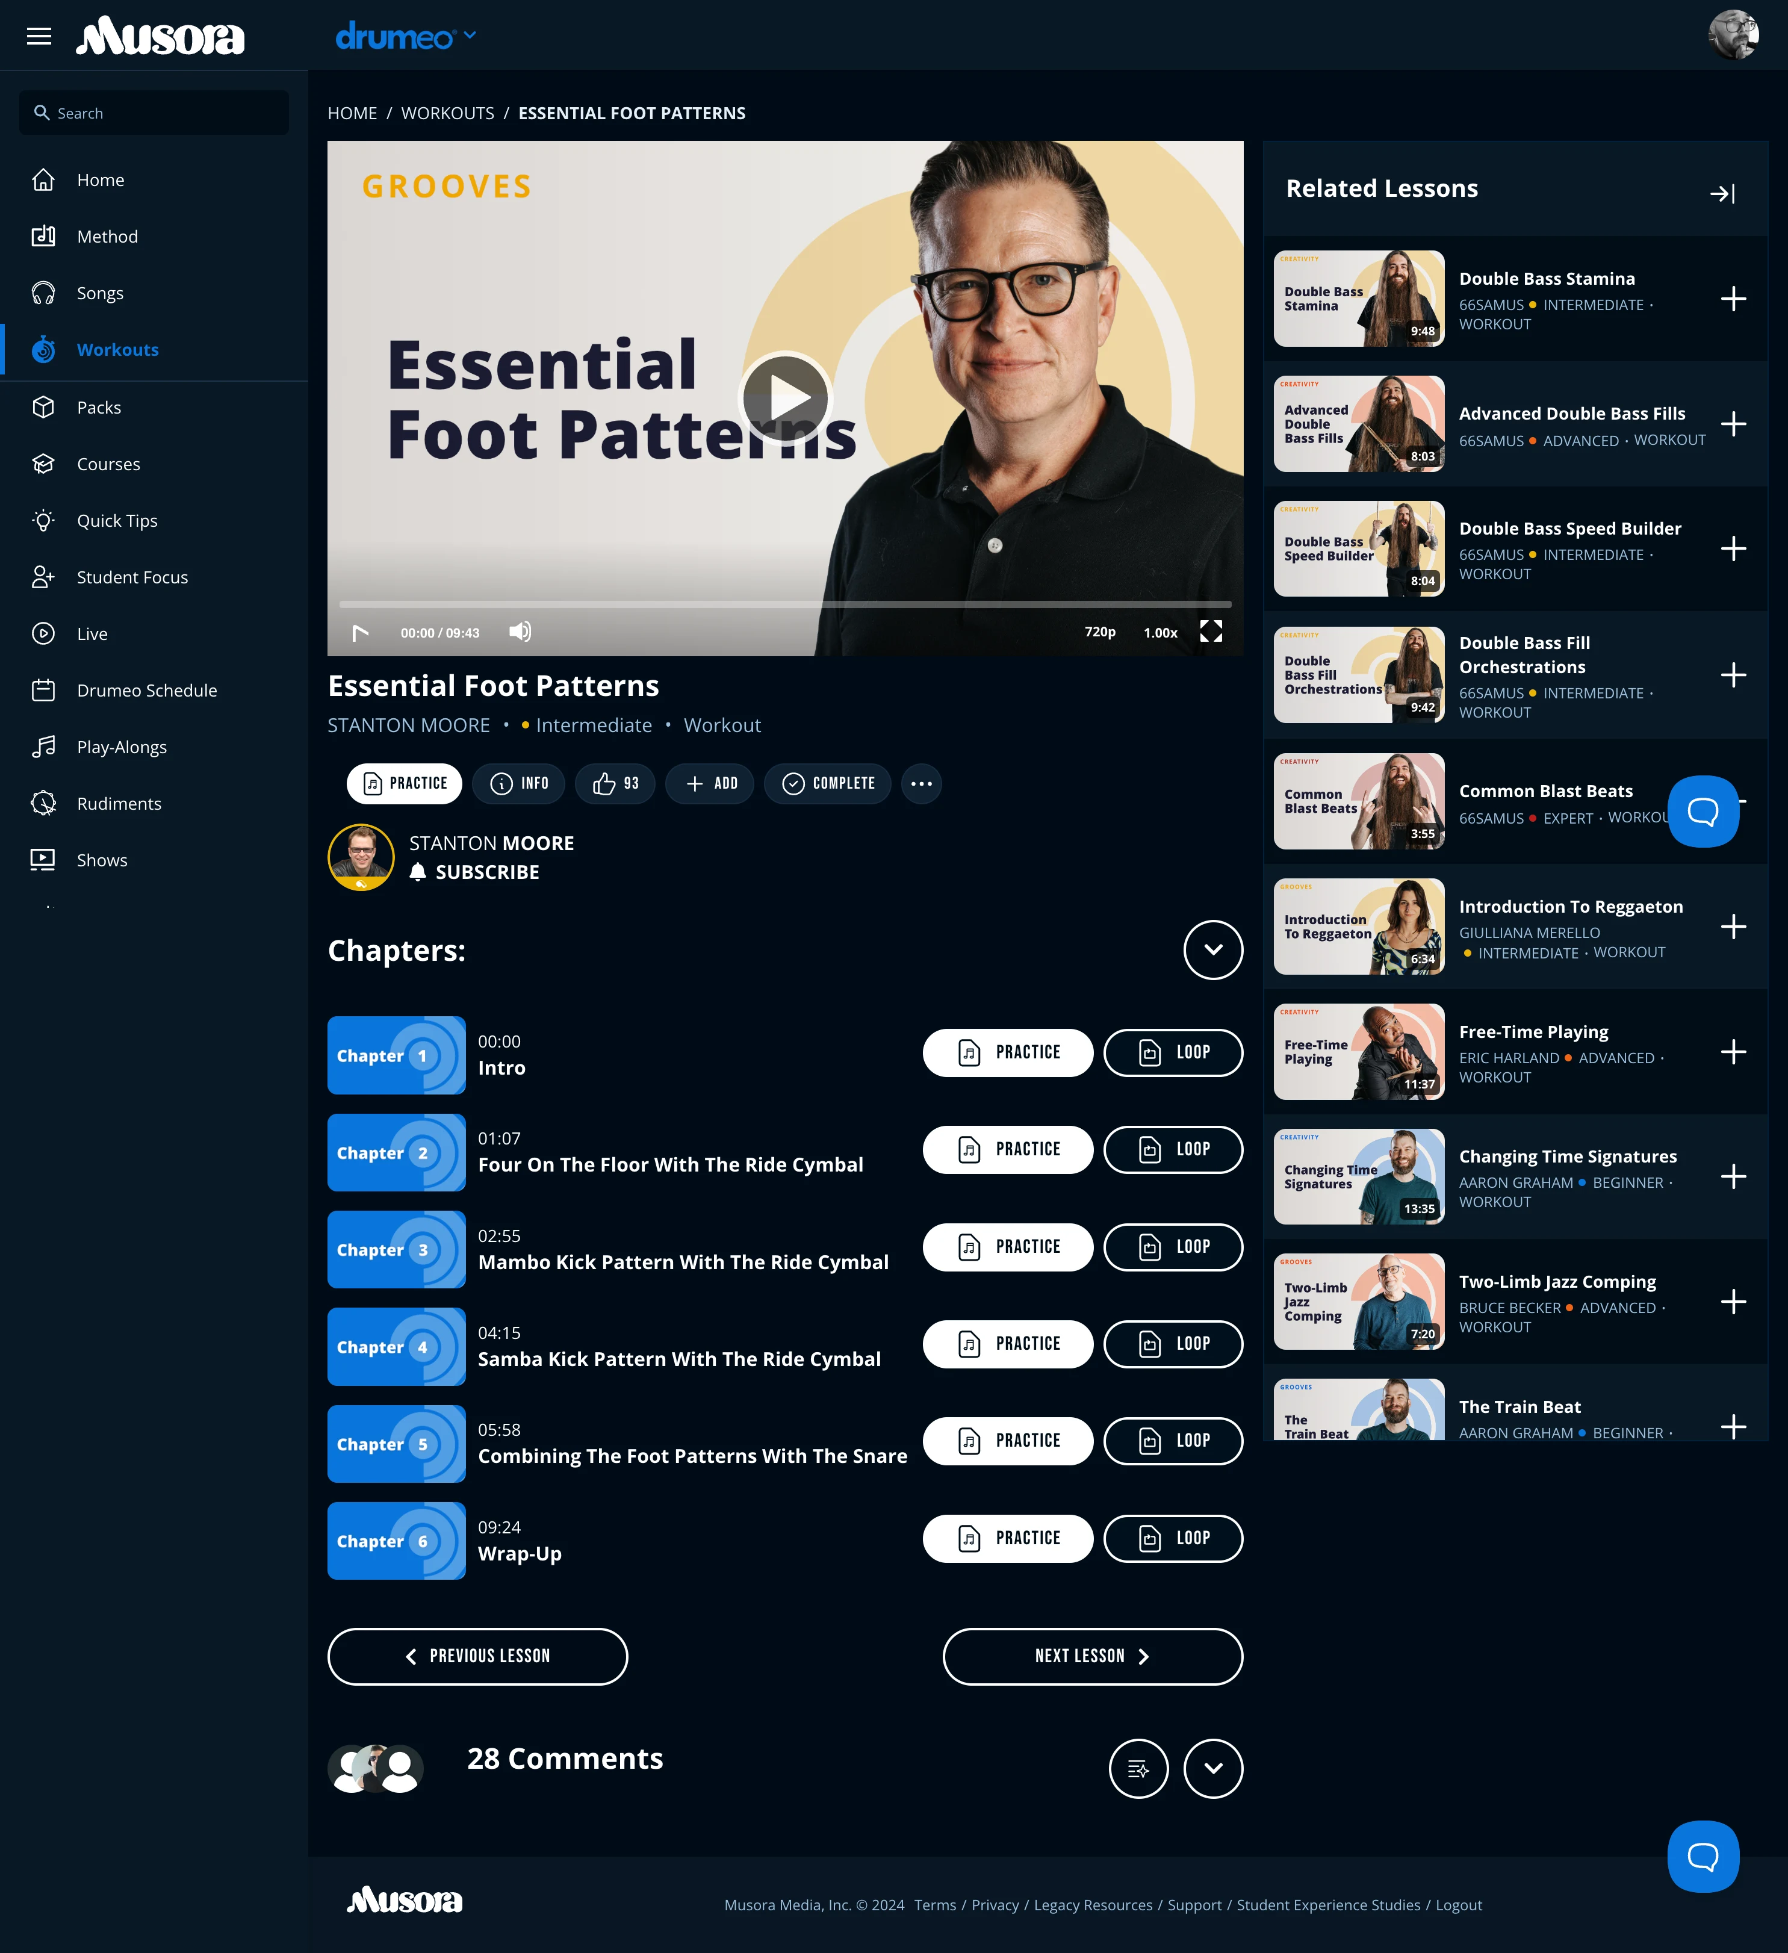
Task: Practice the Wrap-Up chapter
Action: click(x=1007, y=1538)
